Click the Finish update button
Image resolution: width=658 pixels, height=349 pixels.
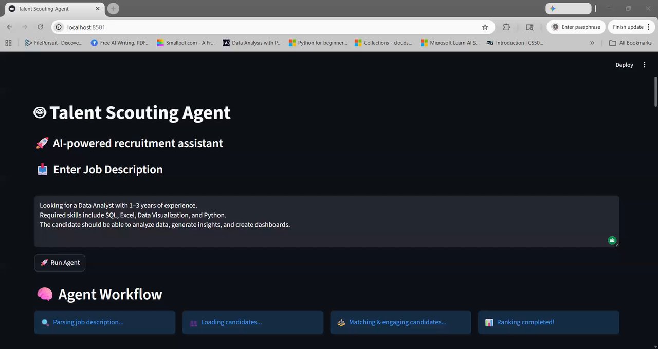coord(628,27)
